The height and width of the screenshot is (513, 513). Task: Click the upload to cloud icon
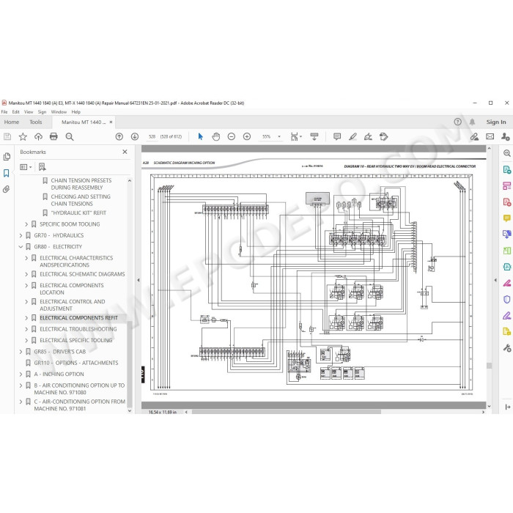coord(38,136)
